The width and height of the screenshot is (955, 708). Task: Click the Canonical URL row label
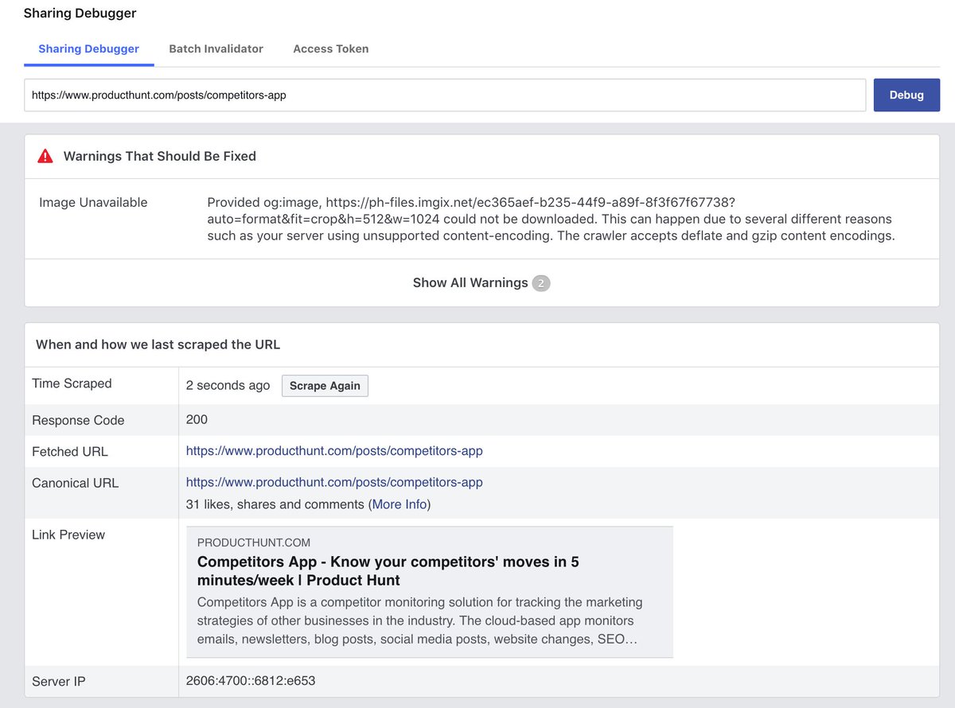point(75,483)
